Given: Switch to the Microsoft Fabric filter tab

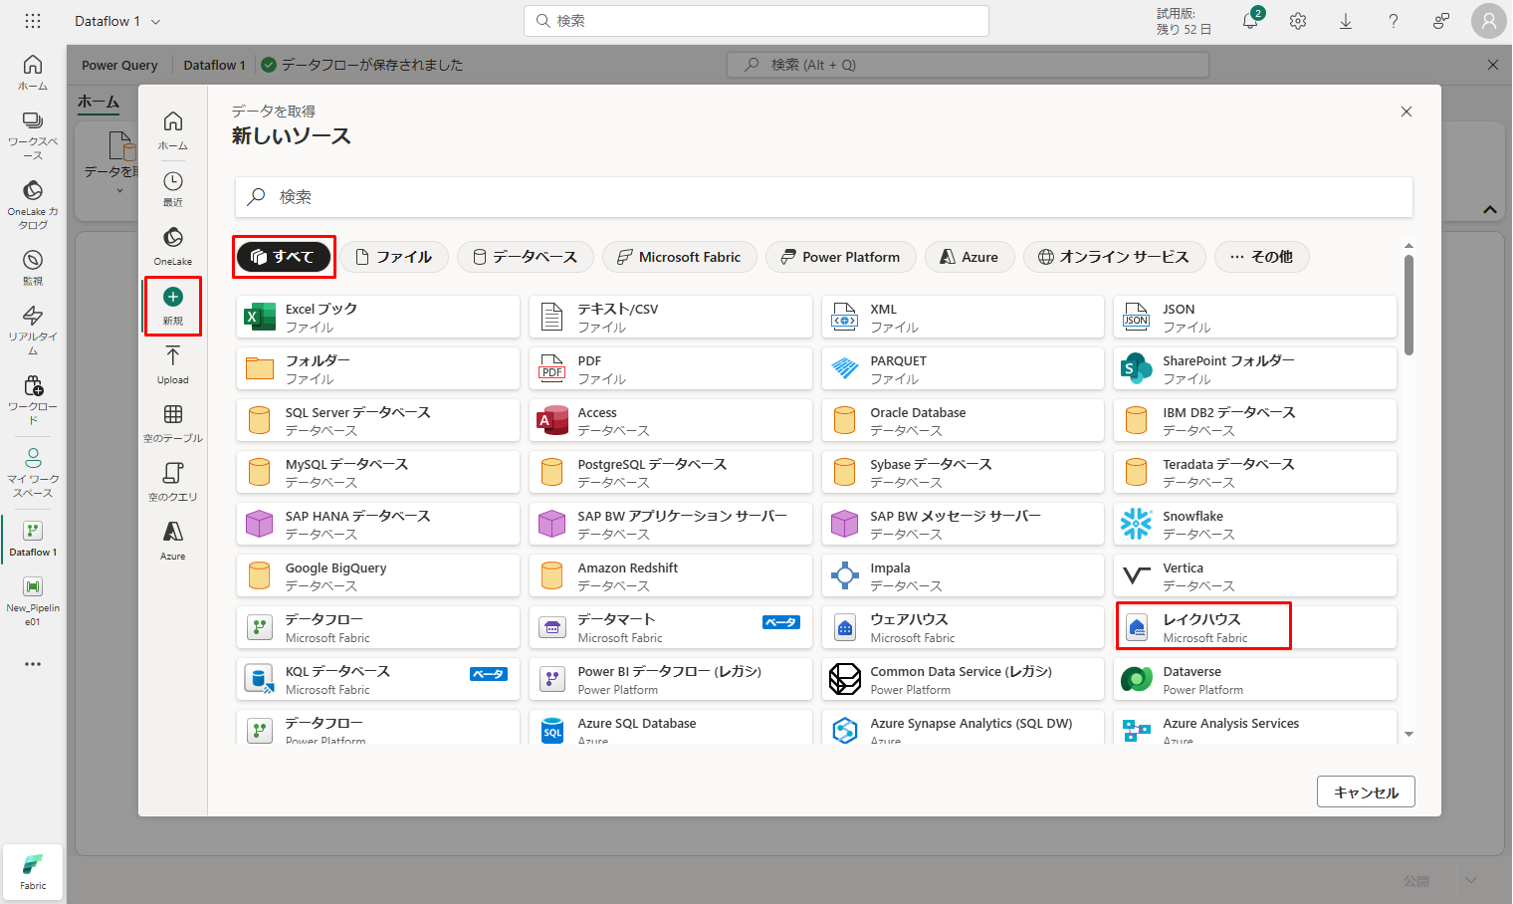Looking at the screenshot, I should [679, 257].
